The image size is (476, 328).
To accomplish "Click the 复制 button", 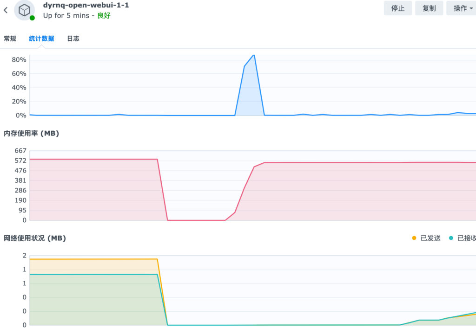I will pyautogui.click(x=429, y=8).
